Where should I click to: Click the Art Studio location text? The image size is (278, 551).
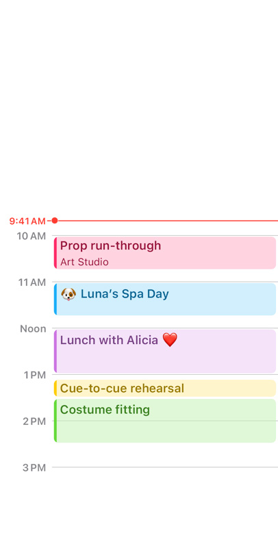point(84,262)
